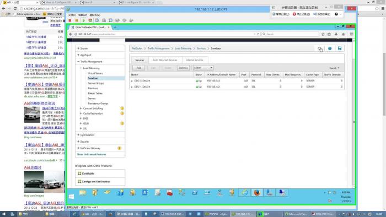Switch to Auto Detected Services tab
The height and width of the screenshot is (217, 386).
165,60
